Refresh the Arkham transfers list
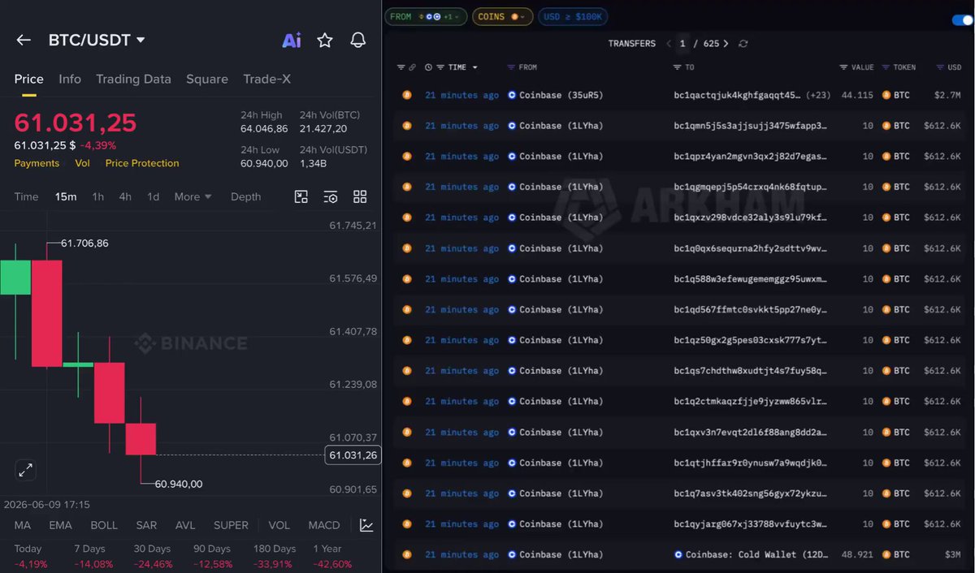975x573 pixels. pyautogui.click(x=743, y=44)
